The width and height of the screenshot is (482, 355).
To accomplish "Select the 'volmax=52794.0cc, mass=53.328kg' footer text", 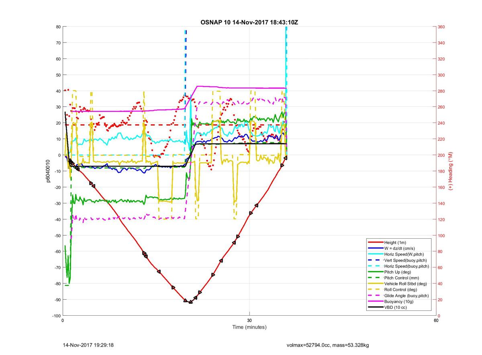I will [x=328, y=345].
